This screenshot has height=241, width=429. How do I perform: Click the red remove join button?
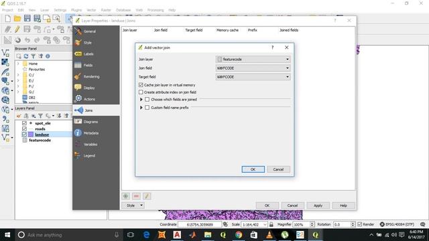[136, 196]
